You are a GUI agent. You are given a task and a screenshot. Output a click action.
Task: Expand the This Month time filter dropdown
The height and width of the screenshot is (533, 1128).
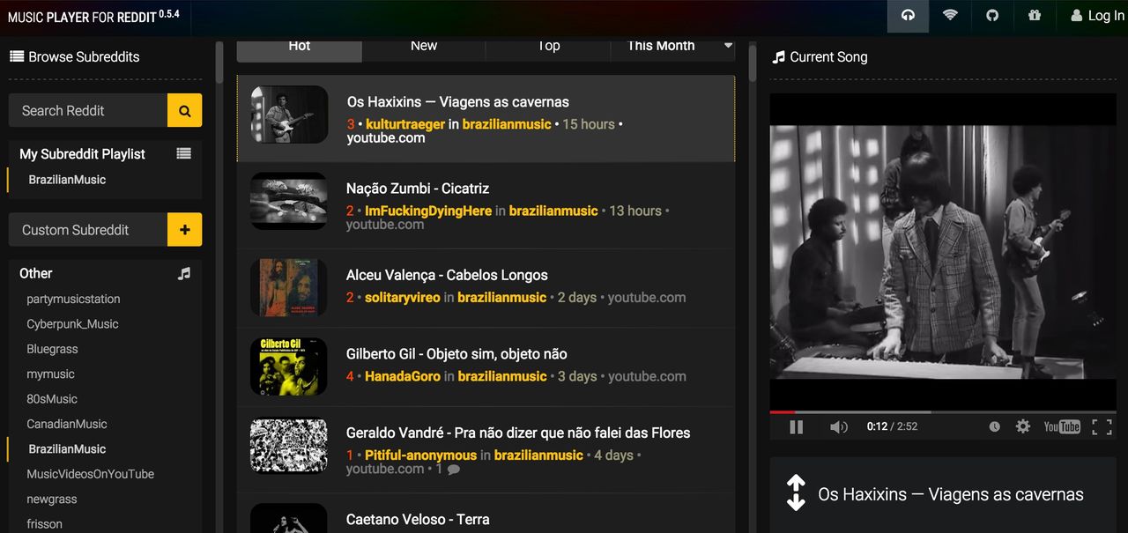tap(672, 45)
